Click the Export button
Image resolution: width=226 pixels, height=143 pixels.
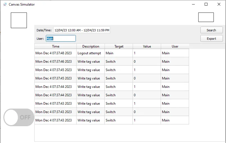pyautogui.click(x=211, y=39)
